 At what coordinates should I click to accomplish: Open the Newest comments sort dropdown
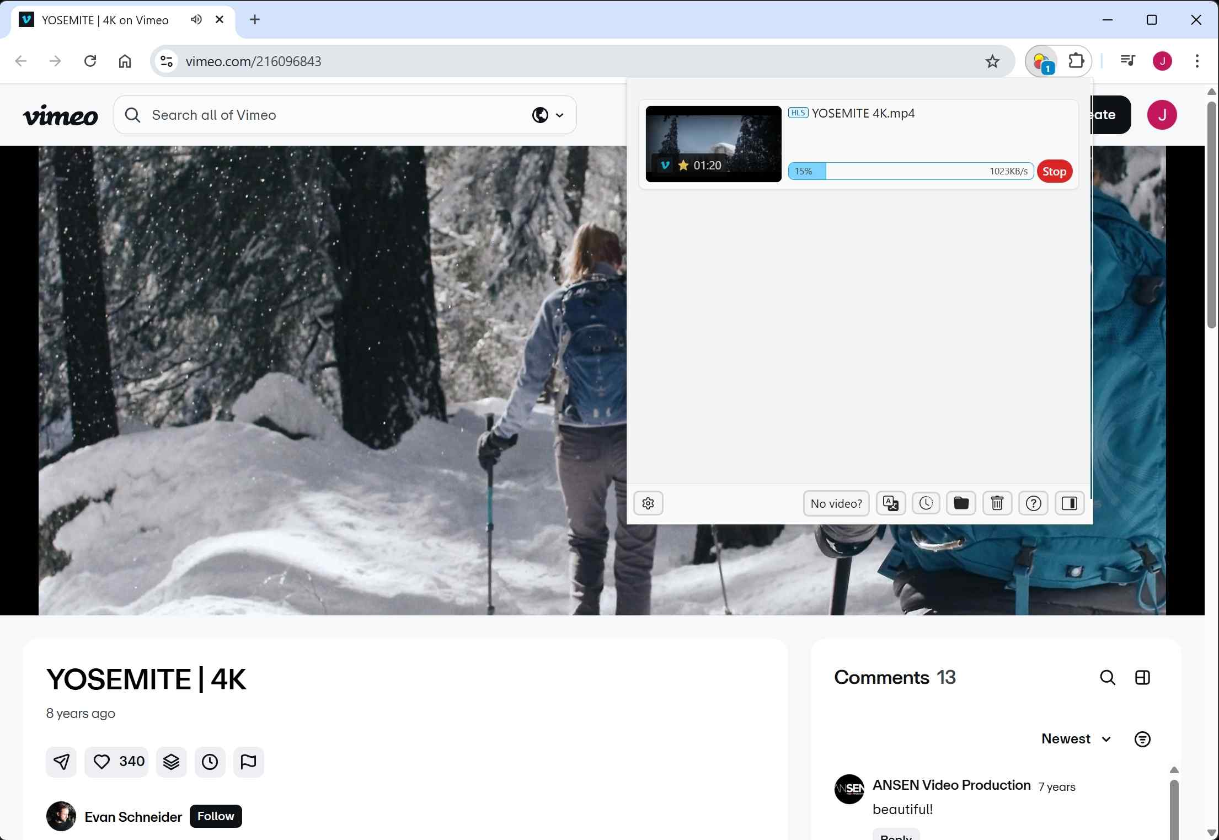(1075, 738)
